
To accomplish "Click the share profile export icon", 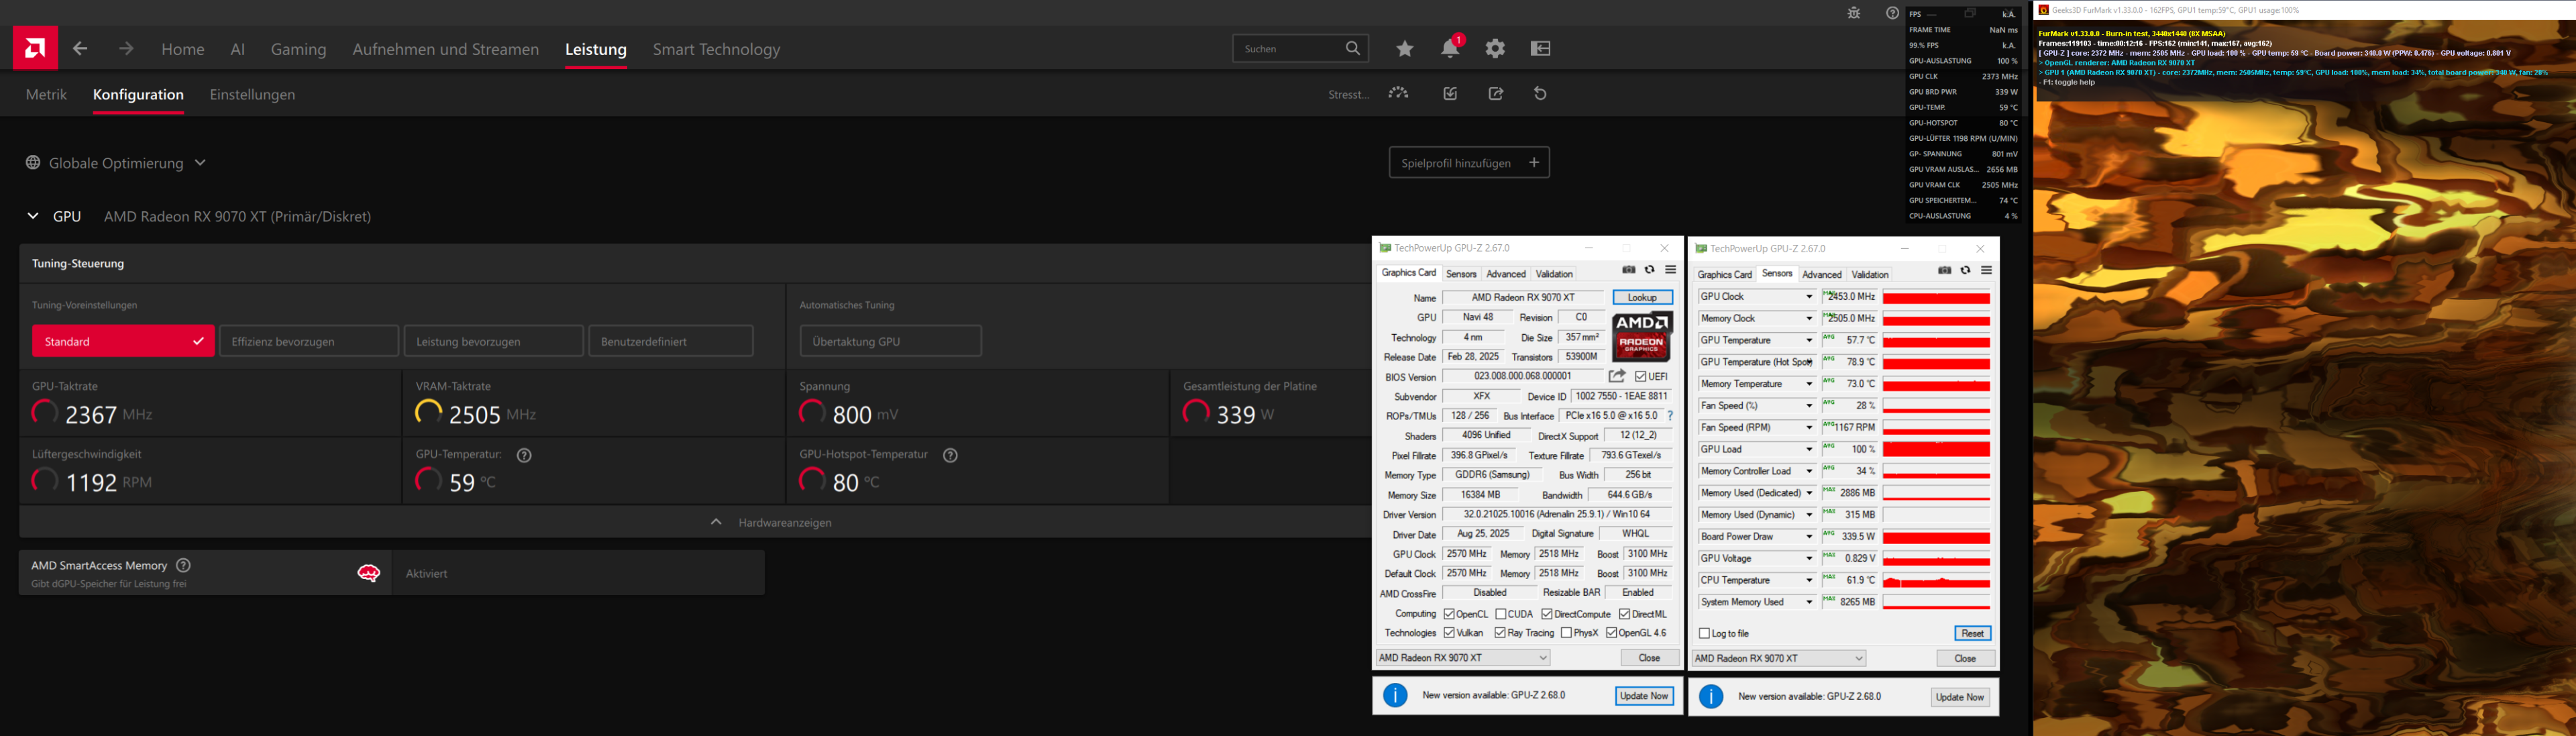I will click(1496, 93).
